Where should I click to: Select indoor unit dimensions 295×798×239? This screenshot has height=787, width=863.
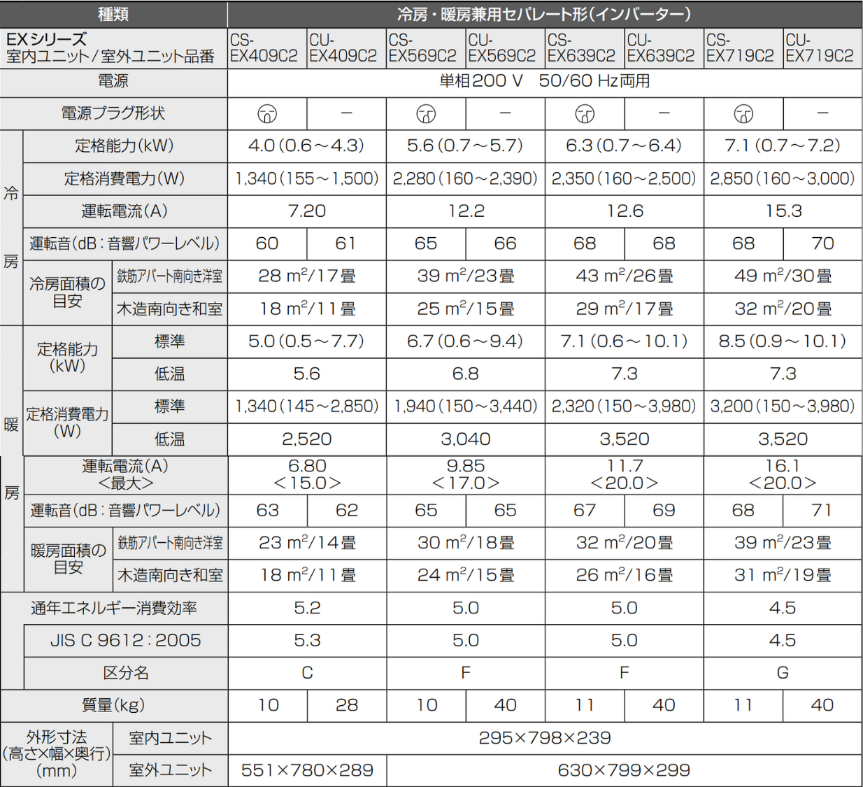pos(544,738)
